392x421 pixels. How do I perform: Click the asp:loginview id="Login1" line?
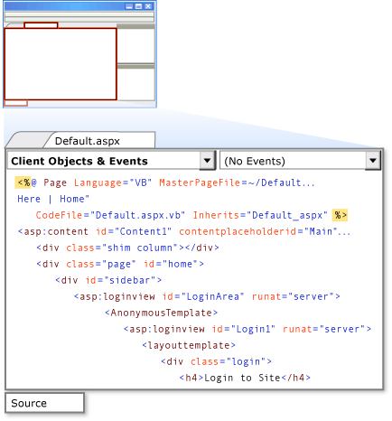(x=247, y=329)
